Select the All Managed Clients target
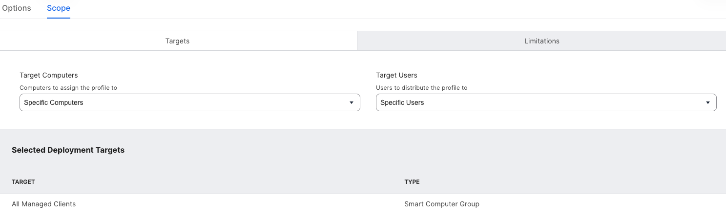The image size is (726, 220). 44,204
